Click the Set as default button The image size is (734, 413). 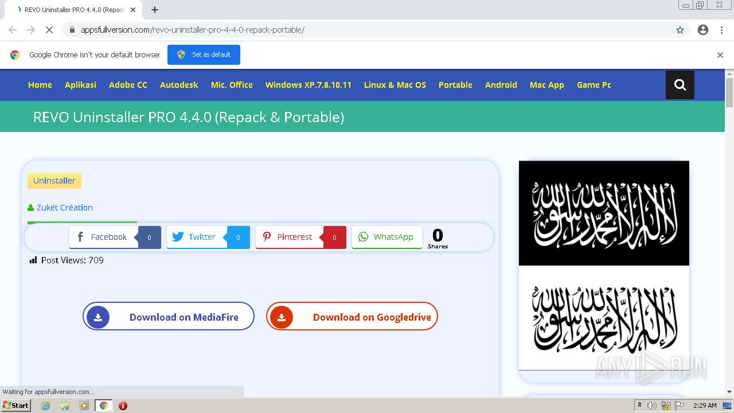(204, 55)
